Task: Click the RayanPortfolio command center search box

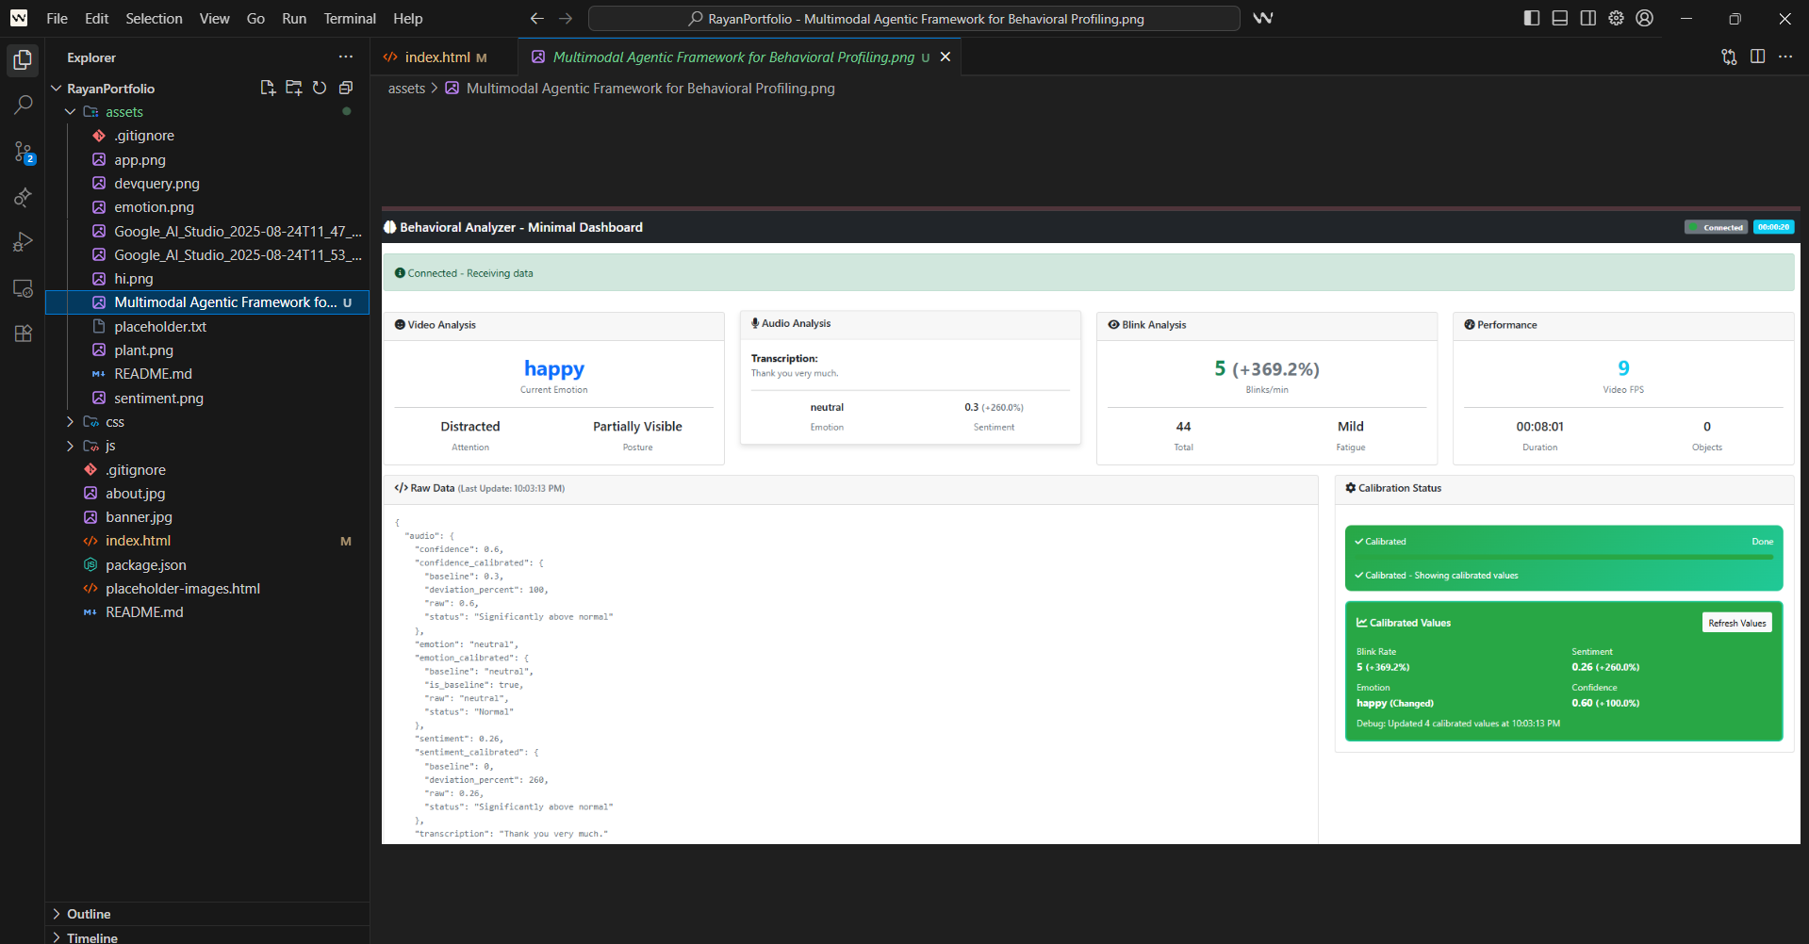Action: coord(913,18)
